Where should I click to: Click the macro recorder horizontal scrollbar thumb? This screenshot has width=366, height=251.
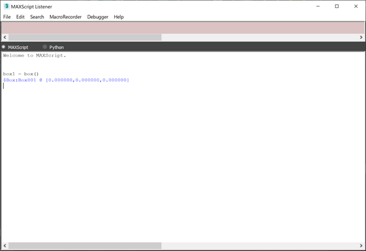(x=85, y=37)
